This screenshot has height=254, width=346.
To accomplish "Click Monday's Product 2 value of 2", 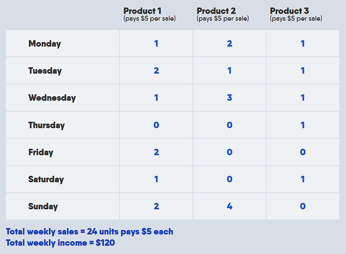I will (229, 44).
